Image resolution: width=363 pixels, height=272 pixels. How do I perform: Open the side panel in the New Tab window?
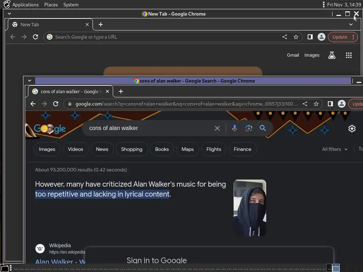[x=310, y=37]
